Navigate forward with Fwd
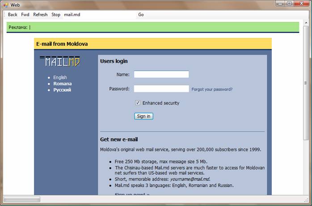The width and height of the screenshot is (312, 206). pyautogui.click(x=25, y=14)
